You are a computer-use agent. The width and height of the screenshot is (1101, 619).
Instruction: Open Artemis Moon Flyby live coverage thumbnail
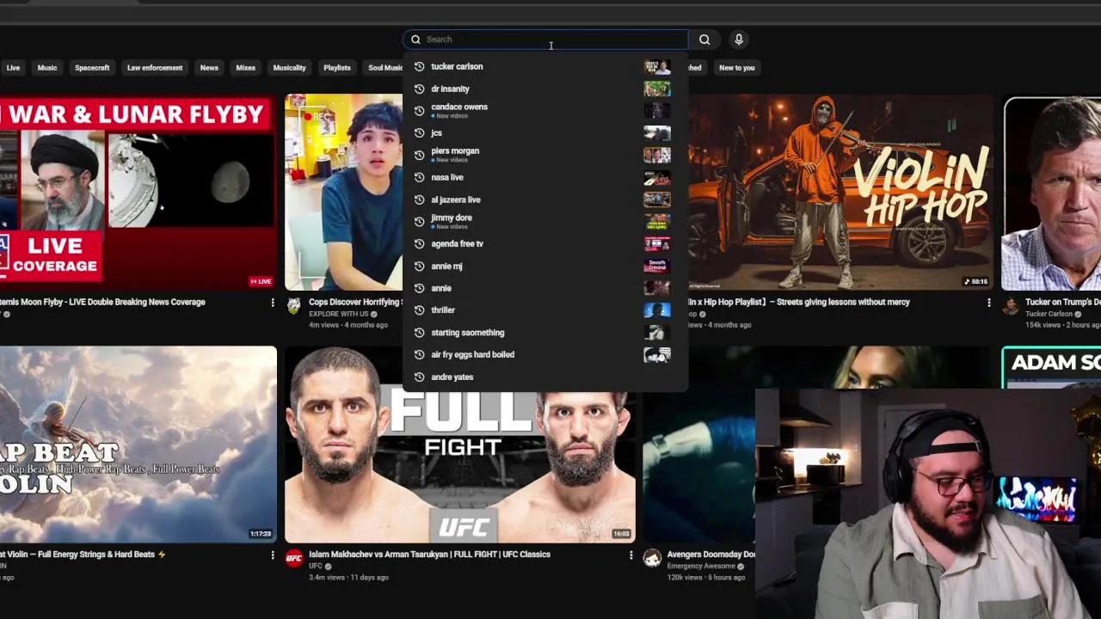(138, 193)
